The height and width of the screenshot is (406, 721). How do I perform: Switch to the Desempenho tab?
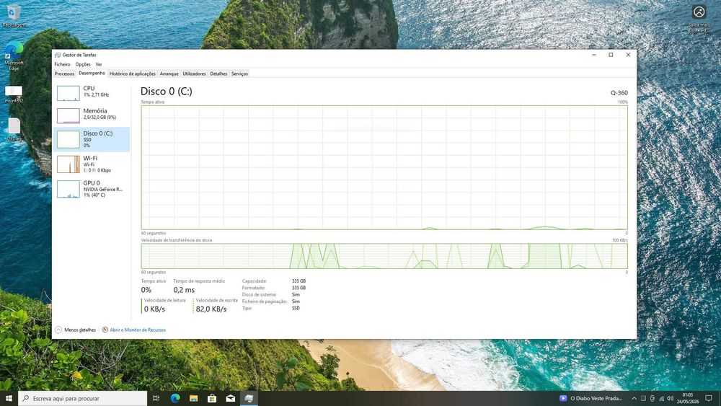(92, 73)
